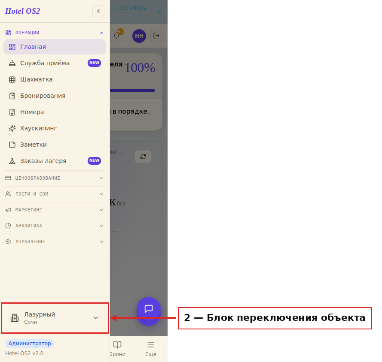Collapse the sidebar with the back chevron button
382x362 pixels.
(x=98, y=11)
